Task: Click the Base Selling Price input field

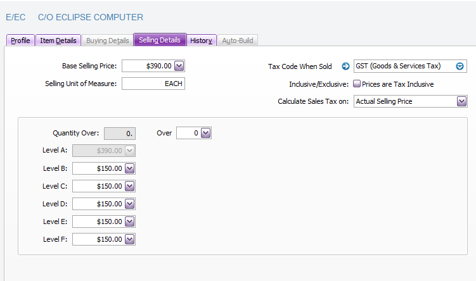Action: [x=146, y=66]
